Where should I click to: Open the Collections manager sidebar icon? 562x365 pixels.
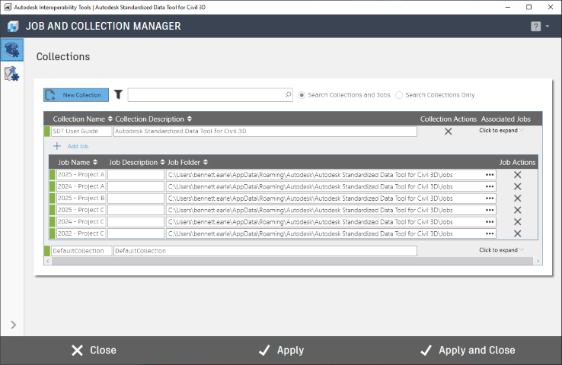pyautogui.click(x=12, y=50)
